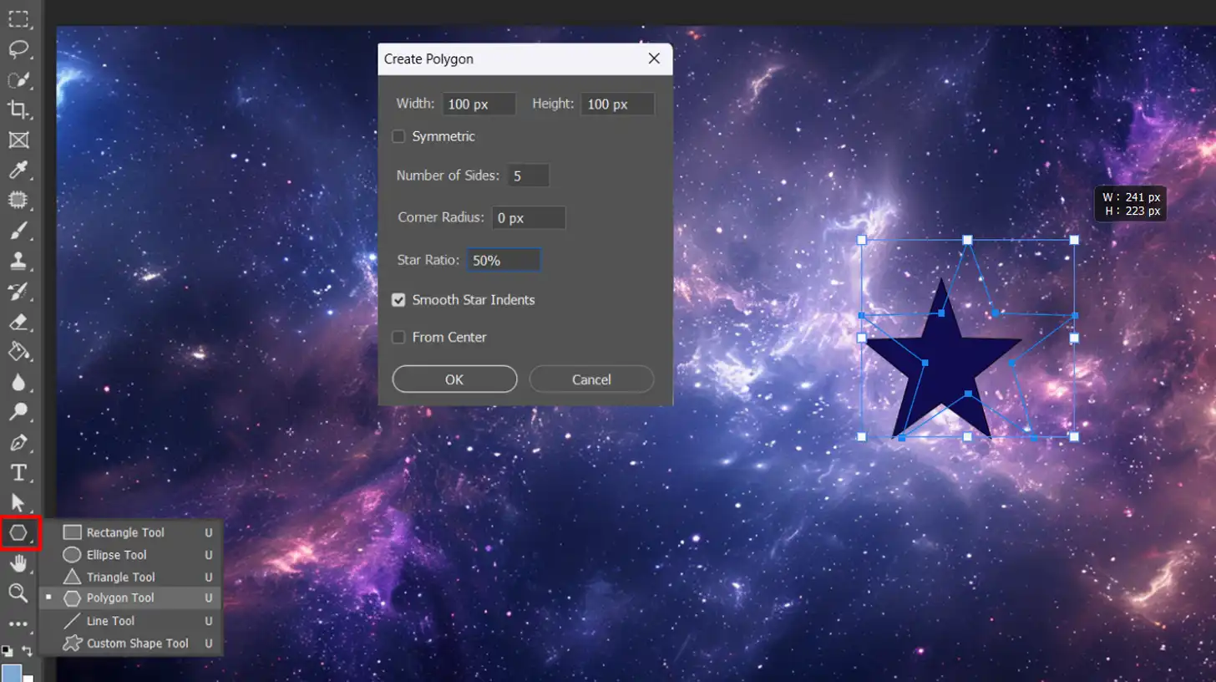
Task: Enable the Symmetric checkbox
Action: [x=399, y=136]
